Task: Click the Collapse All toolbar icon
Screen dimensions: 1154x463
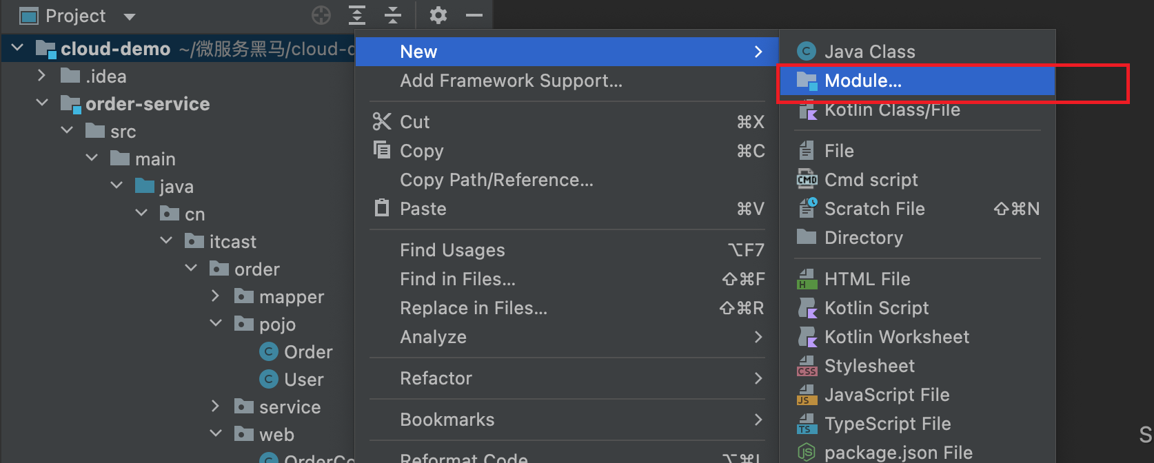Action: pyautogui.click(x=392, y=15)
